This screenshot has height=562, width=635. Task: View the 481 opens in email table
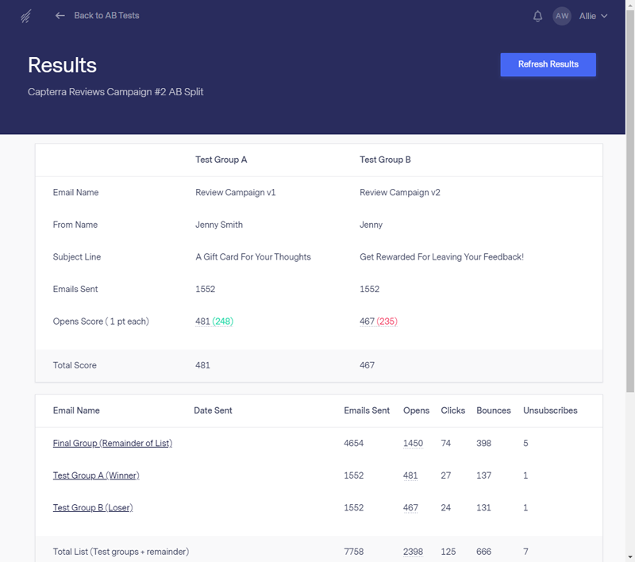point(410,475)
